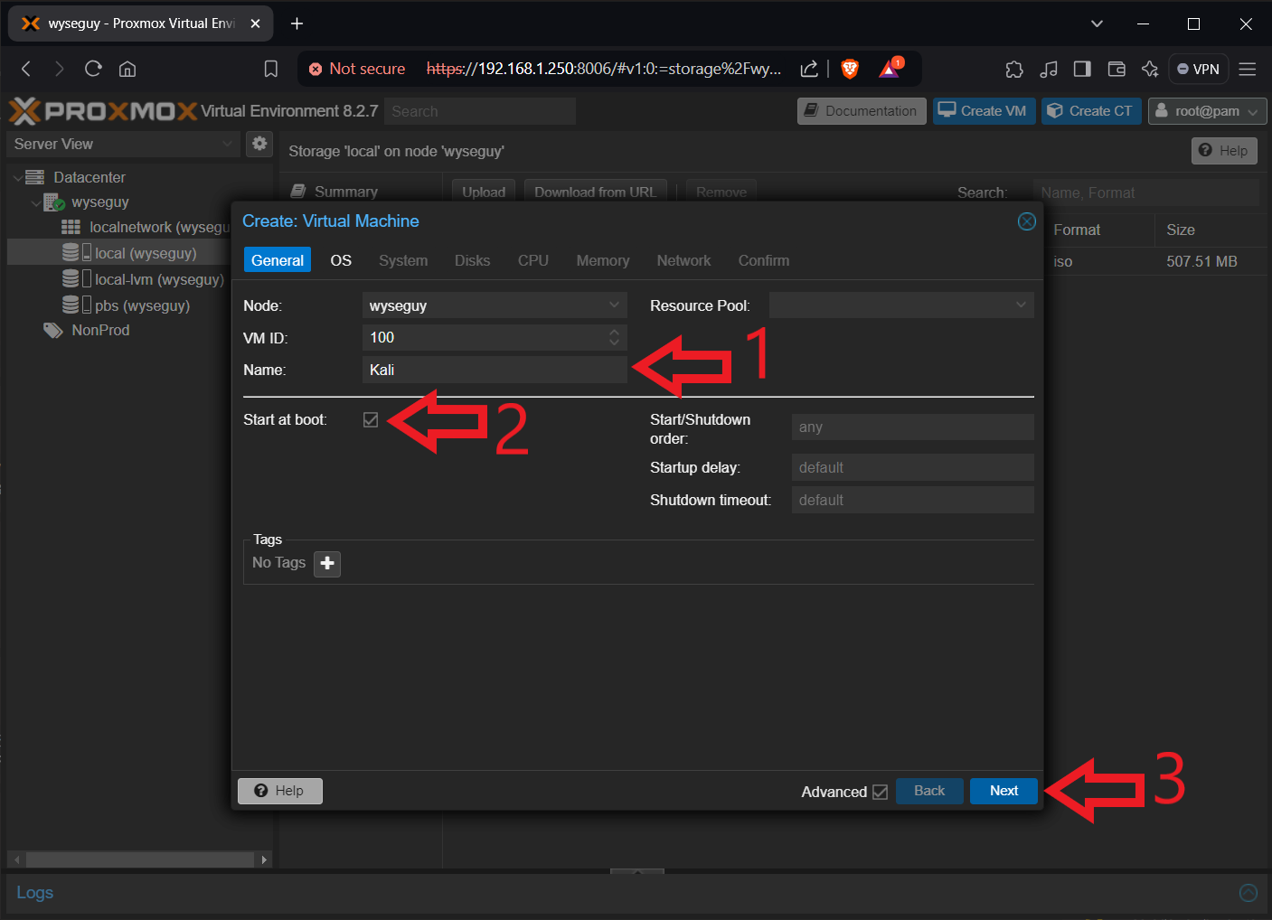Bookmark this page icon
Screen dimensions: 1272x920
[270, 69]
